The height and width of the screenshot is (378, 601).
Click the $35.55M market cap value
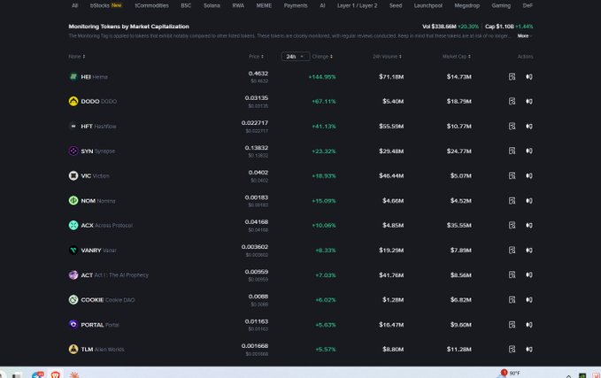(458, 225)
